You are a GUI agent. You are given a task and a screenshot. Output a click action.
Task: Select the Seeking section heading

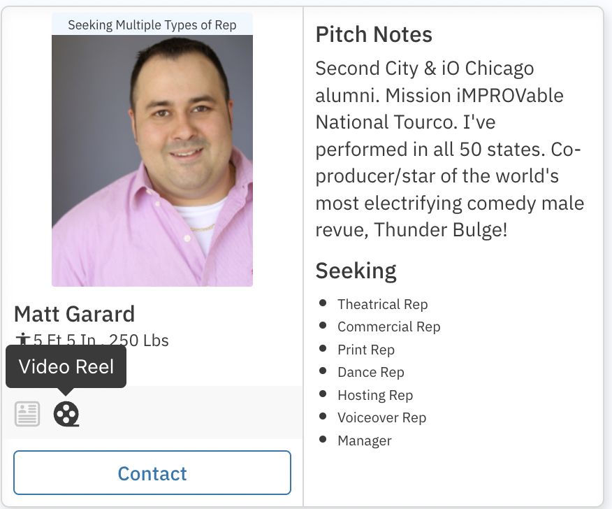[x=356, y=271]
